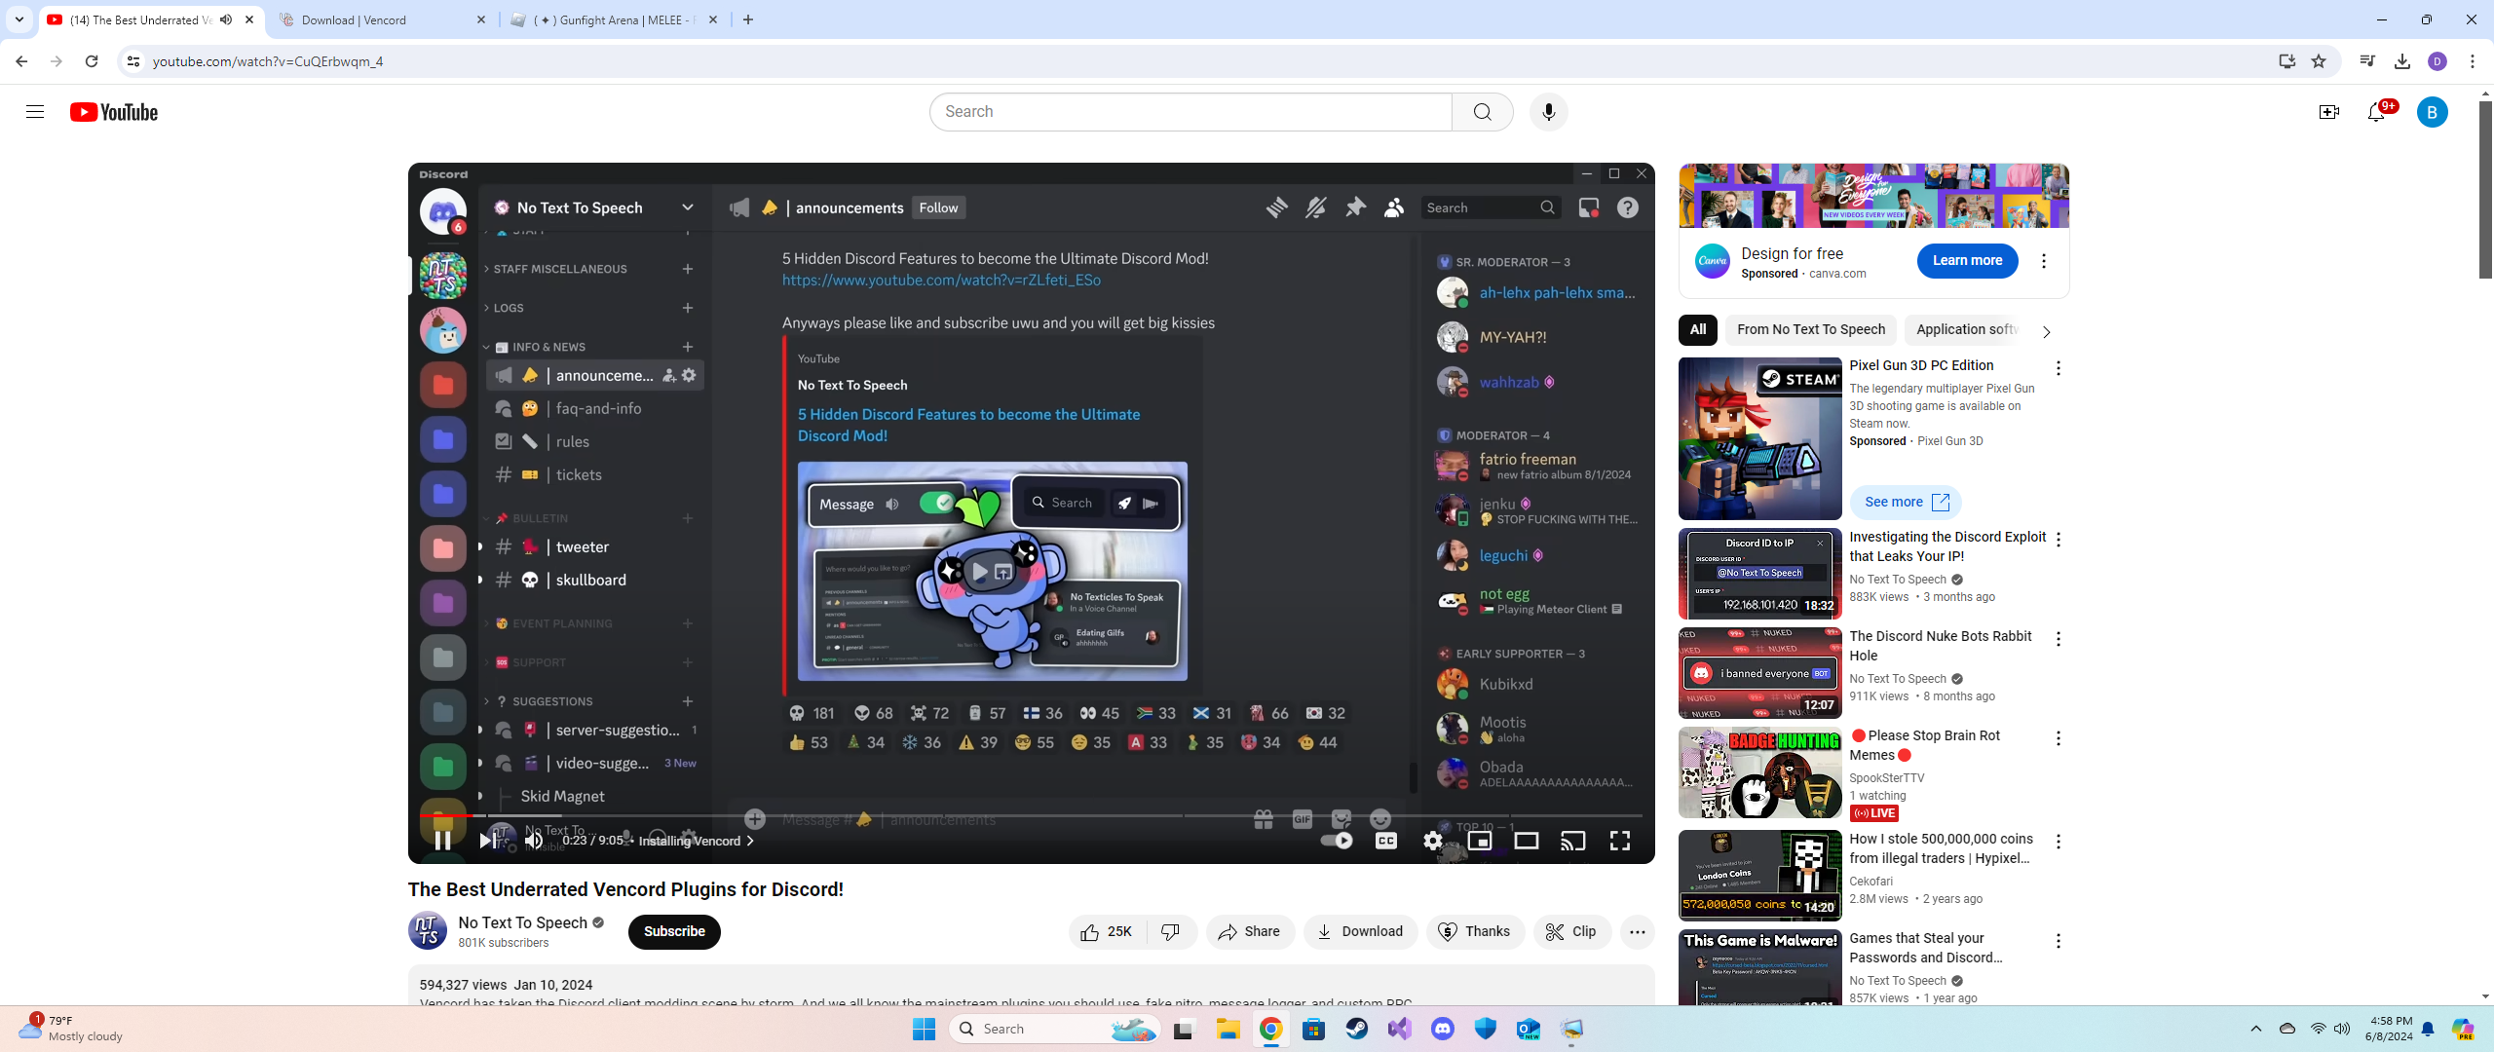Open options for Investigating the Discord Exploit video
The image size is (2494, 1052).
tap(2058, 539)
